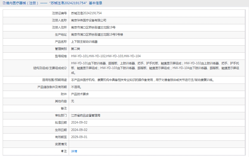Click the bulb icon beside 注
The width and height of the screenshot is (249, 157).
tap(62, 151)
